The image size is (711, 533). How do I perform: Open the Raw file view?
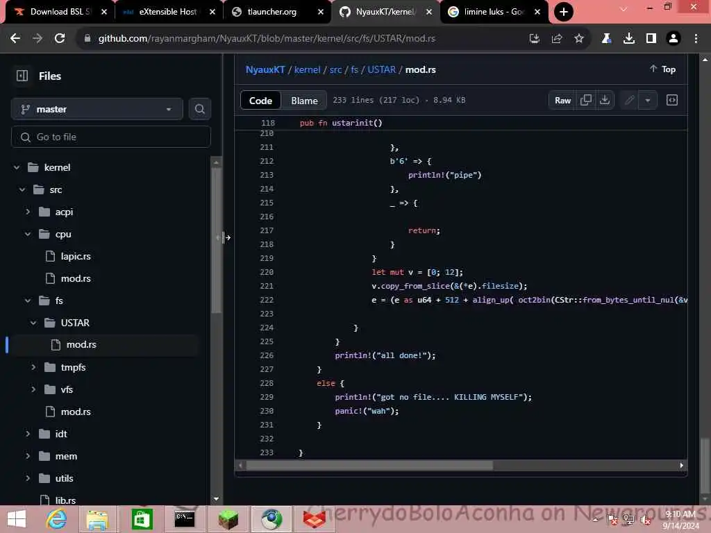(562, 100)
